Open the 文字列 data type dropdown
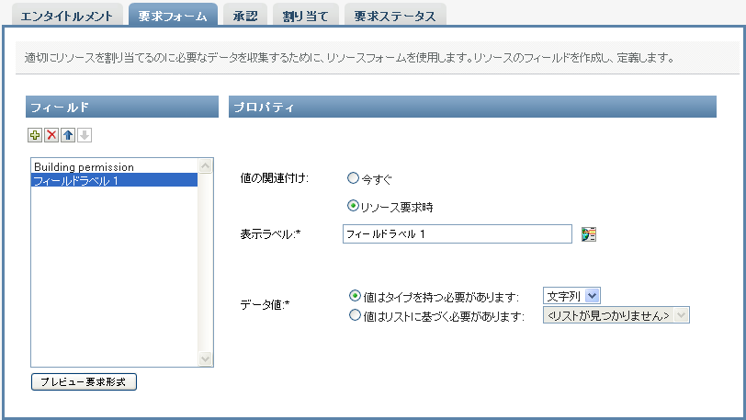Viewport: 746px width, 420px height. 571,296
